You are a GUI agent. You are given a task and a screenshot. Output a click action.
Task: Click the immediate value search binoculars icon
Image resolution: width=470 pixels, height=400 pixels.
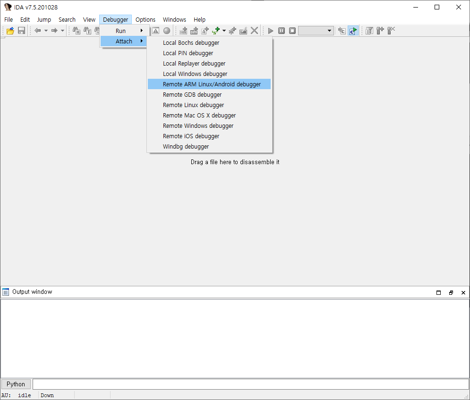77,31
